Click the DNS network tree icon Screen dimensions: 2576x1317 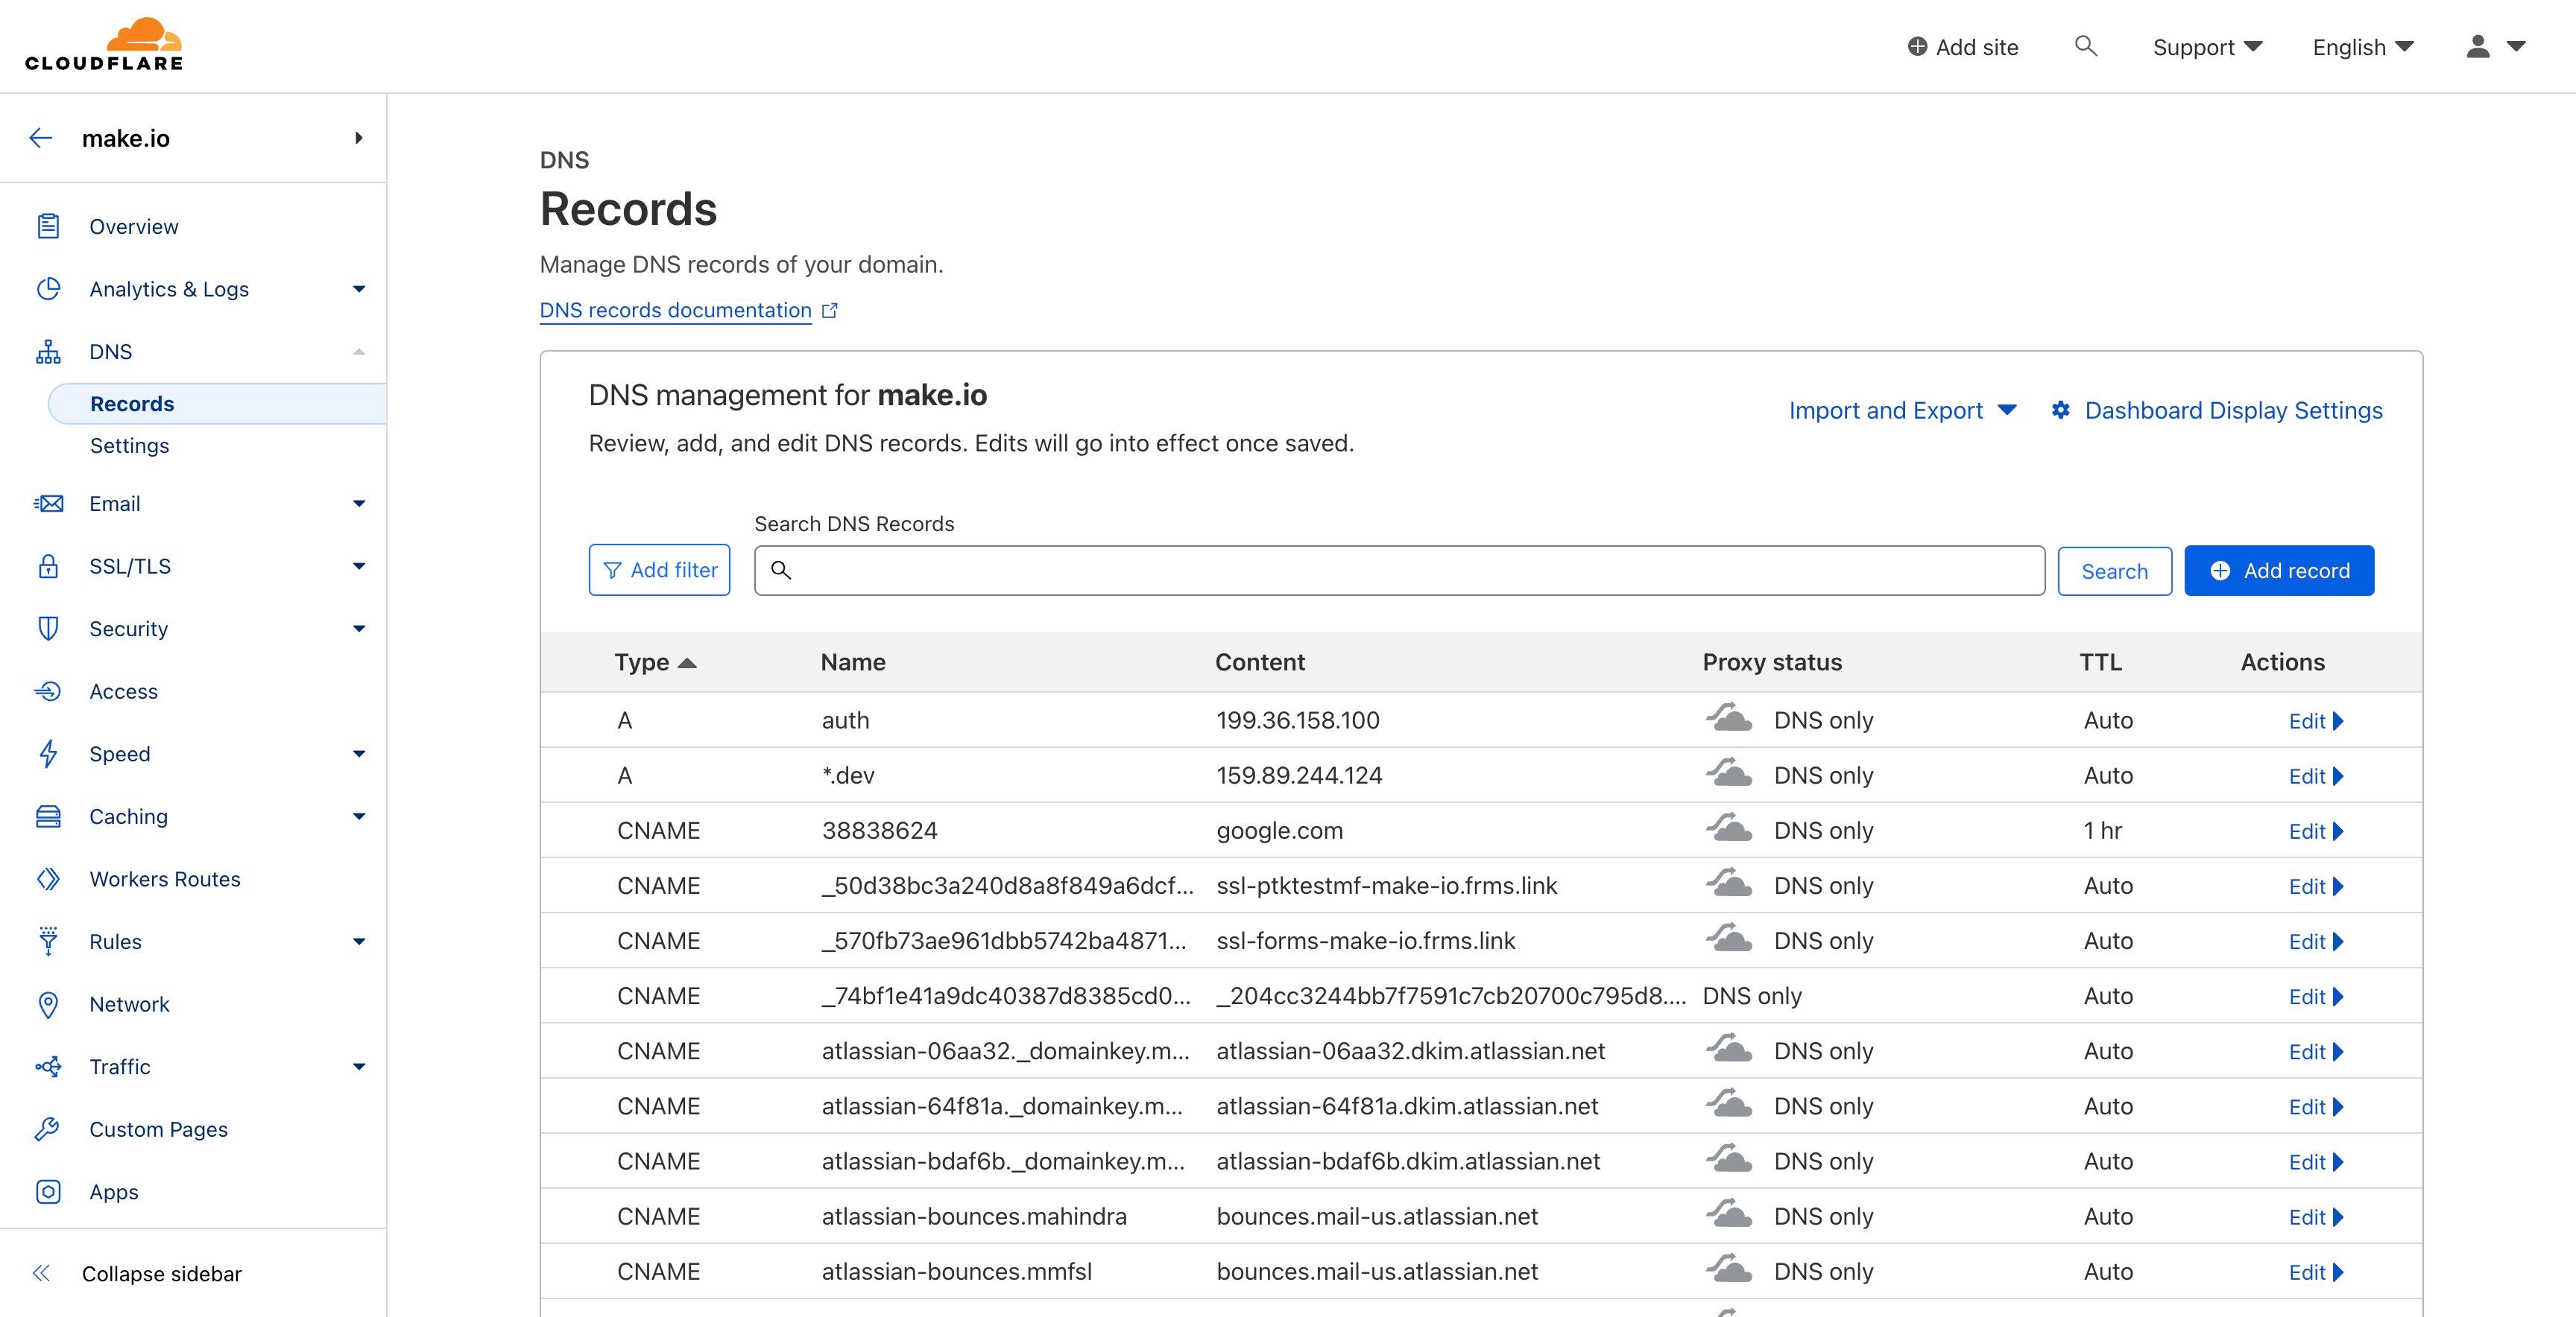(x=48, y=352)
